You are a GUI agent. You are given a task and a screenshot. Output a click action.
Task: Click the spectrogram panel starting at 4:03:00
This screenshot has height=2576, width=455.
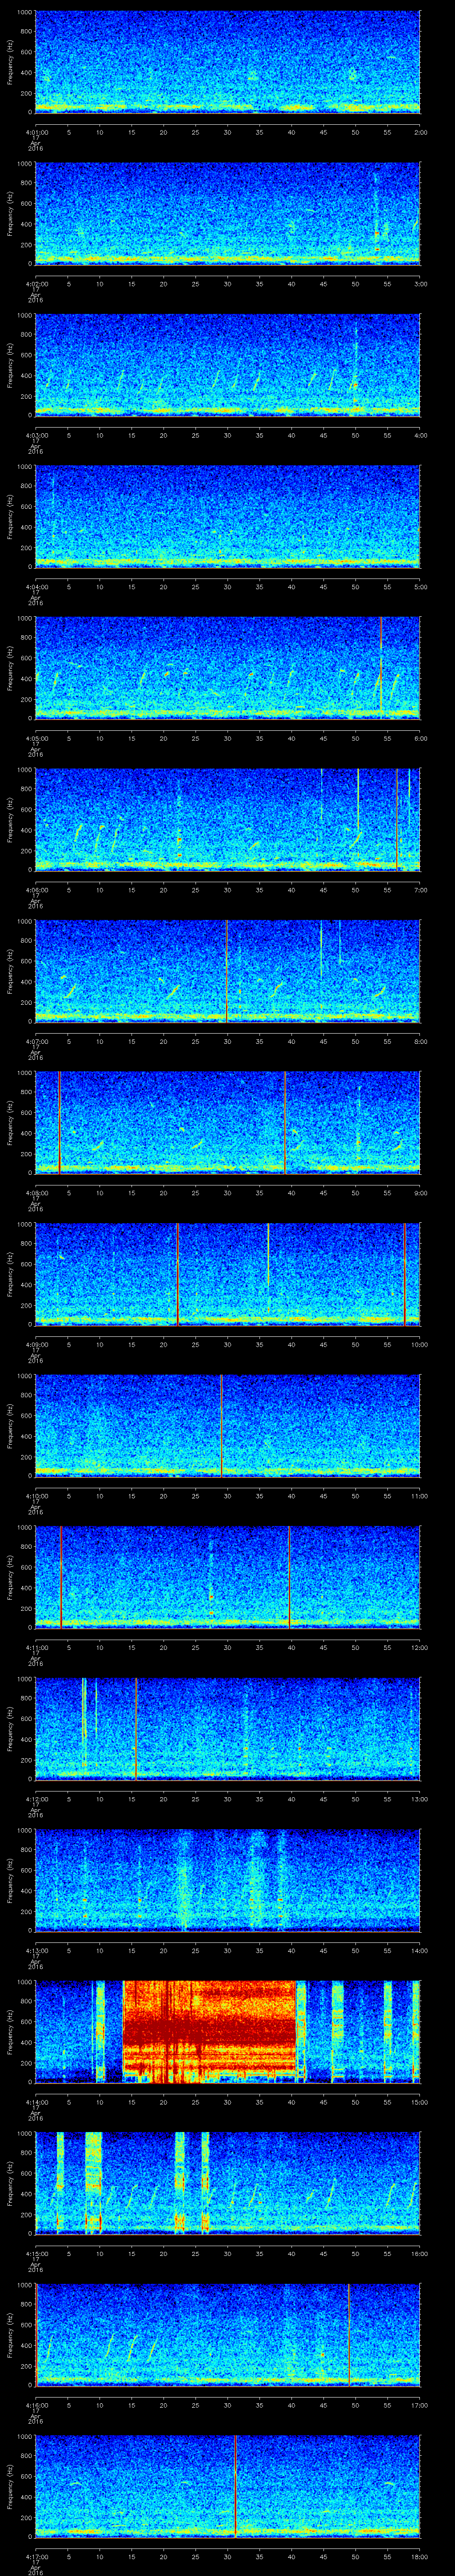(x=228, y=365)
